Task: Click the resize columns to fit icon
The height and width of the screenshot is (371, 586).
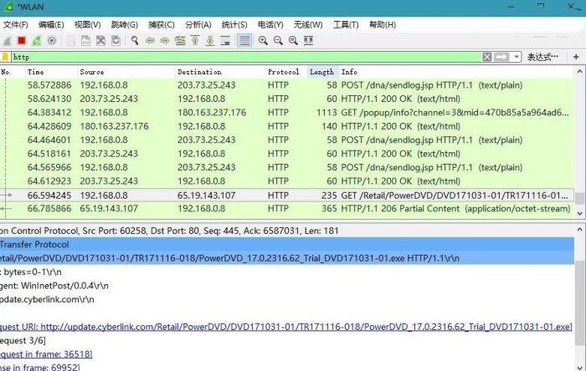Action: tap(308, 40)
